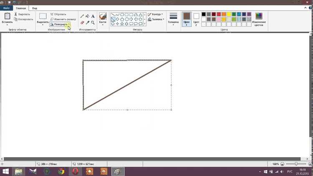313x176 pixels.
Task: Activate the Color 1 selector
Action: (187, 19)
